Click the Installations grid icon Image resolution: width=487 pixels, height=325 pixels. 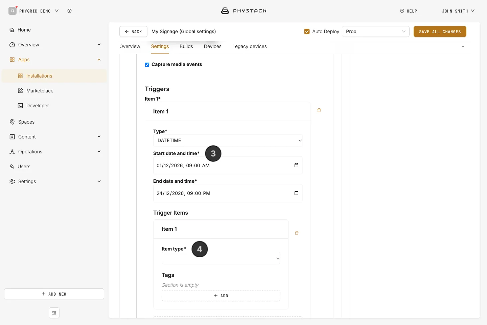coord(20,76)
